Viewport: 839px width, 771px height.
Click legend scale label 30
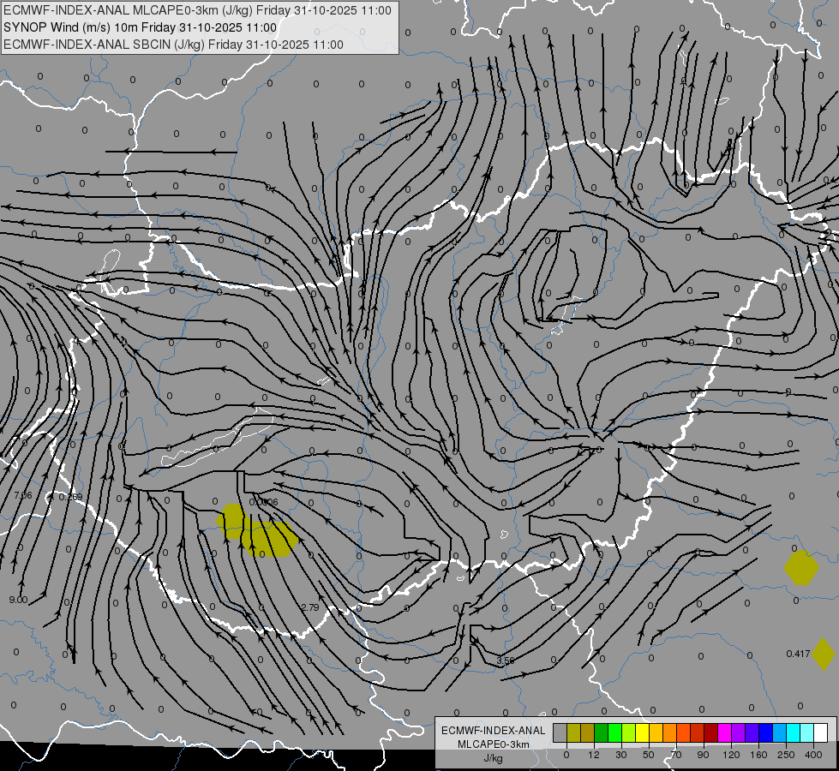pos(620,755)
